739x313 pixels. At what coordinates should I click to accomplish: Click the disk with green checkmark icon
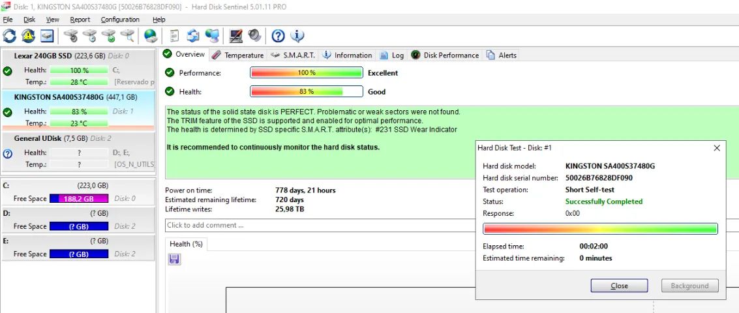coord(108,36)
